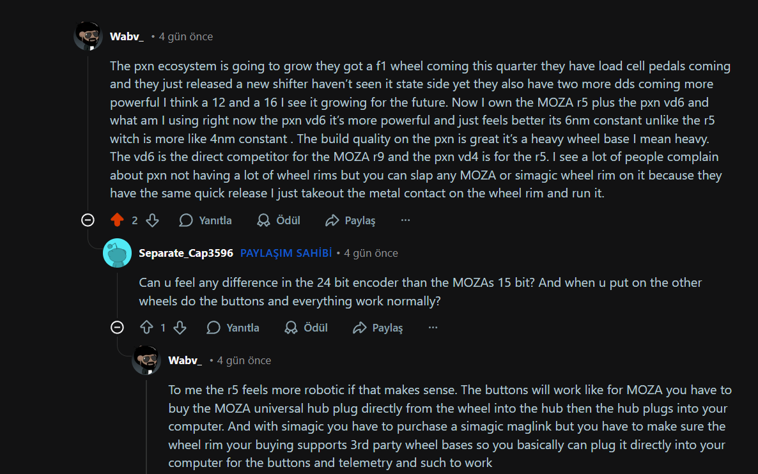The width and height of the screenshot is (758, 474).
Task: Collapse Wabv_'s top comment thread
Action: click(x=88, y=220)
